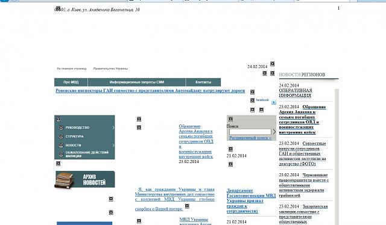Viewport: 386px width, 225px height.
Task: Click the search arrow beside Поиск field
Action: [274, 132]
